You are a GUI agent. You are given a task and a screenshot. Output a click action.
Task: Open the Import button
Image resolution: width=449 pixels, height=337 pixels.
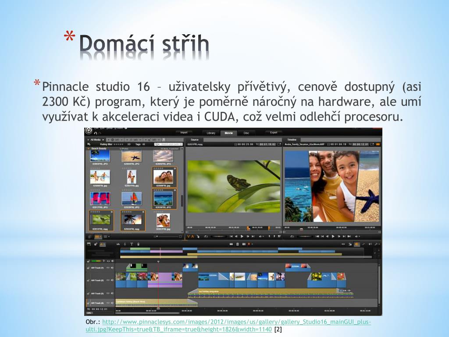tap(184, 133)
